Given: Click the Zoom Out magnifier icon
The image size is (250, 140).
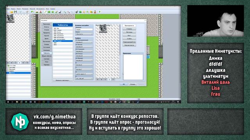Looking at the screenshot, I should [68, 12].
